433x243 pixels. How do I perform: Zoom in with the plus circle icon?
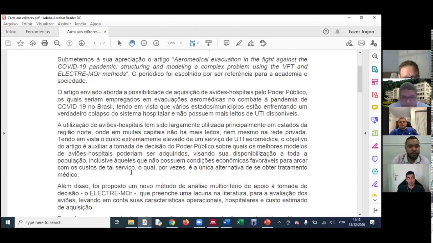(x=156, y=43)
